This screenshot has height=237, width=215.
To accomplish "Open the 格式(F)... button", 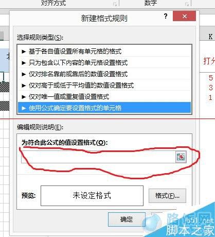I will 167,196.
